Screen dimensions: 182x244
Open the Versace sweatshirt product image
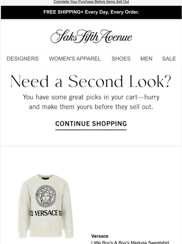(46, 206)
